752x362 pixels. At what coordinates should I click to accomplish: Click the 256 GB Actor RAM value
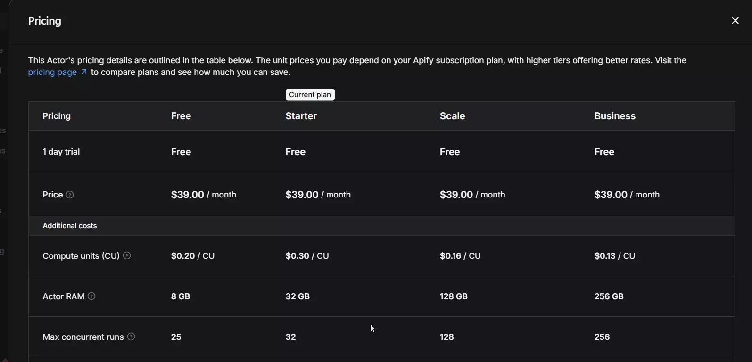click(x=609, y=296)
